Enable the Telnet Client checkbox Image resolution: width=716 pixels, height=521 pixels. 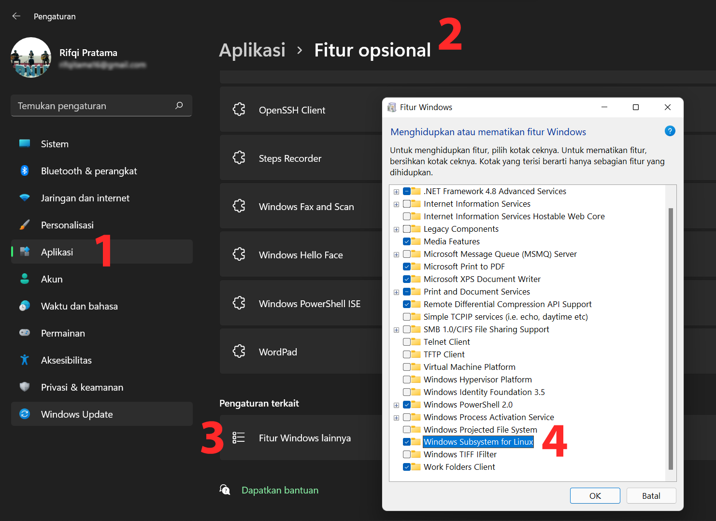point(407,342)
